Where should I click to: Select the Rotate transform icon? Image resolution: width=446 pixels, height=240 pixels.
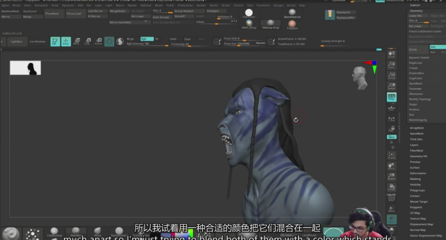tap(98, 42)
